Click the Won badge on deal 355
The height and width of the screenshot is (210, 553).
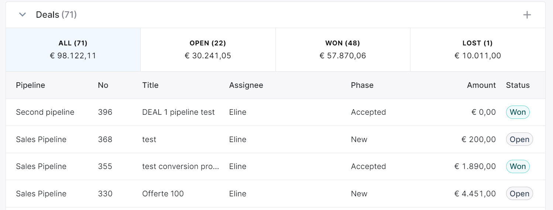[518, 166]
